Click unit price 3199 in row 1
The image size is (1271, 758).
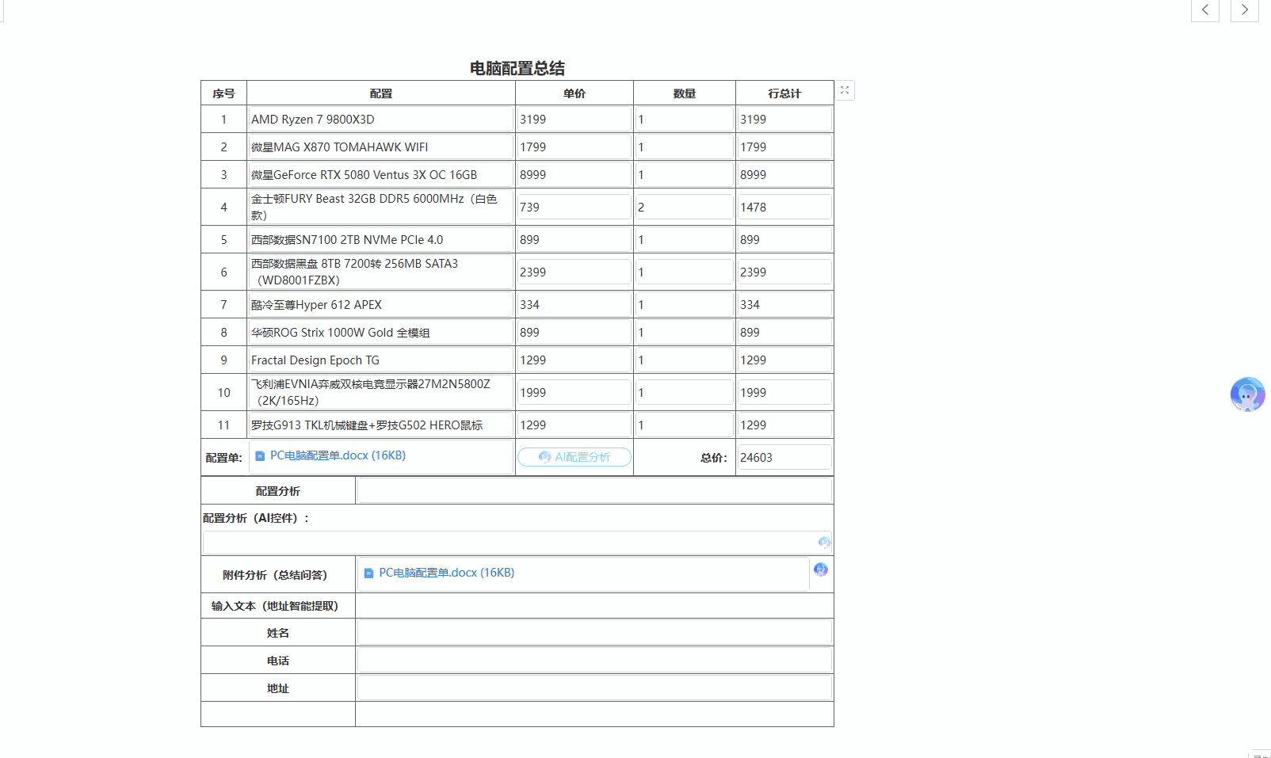[x=574, y=120]
